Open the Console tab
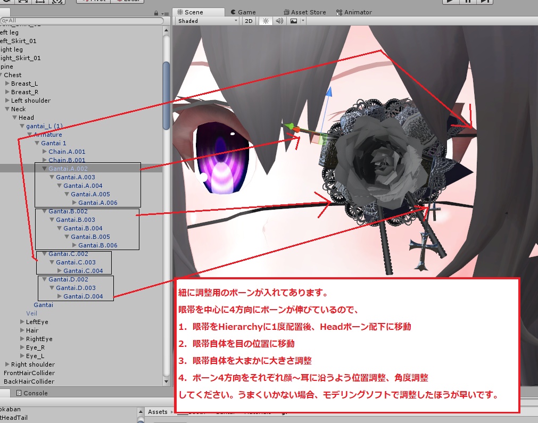This screenshot has height=423, width=538. pyautogui.click(x=32, y=393)
